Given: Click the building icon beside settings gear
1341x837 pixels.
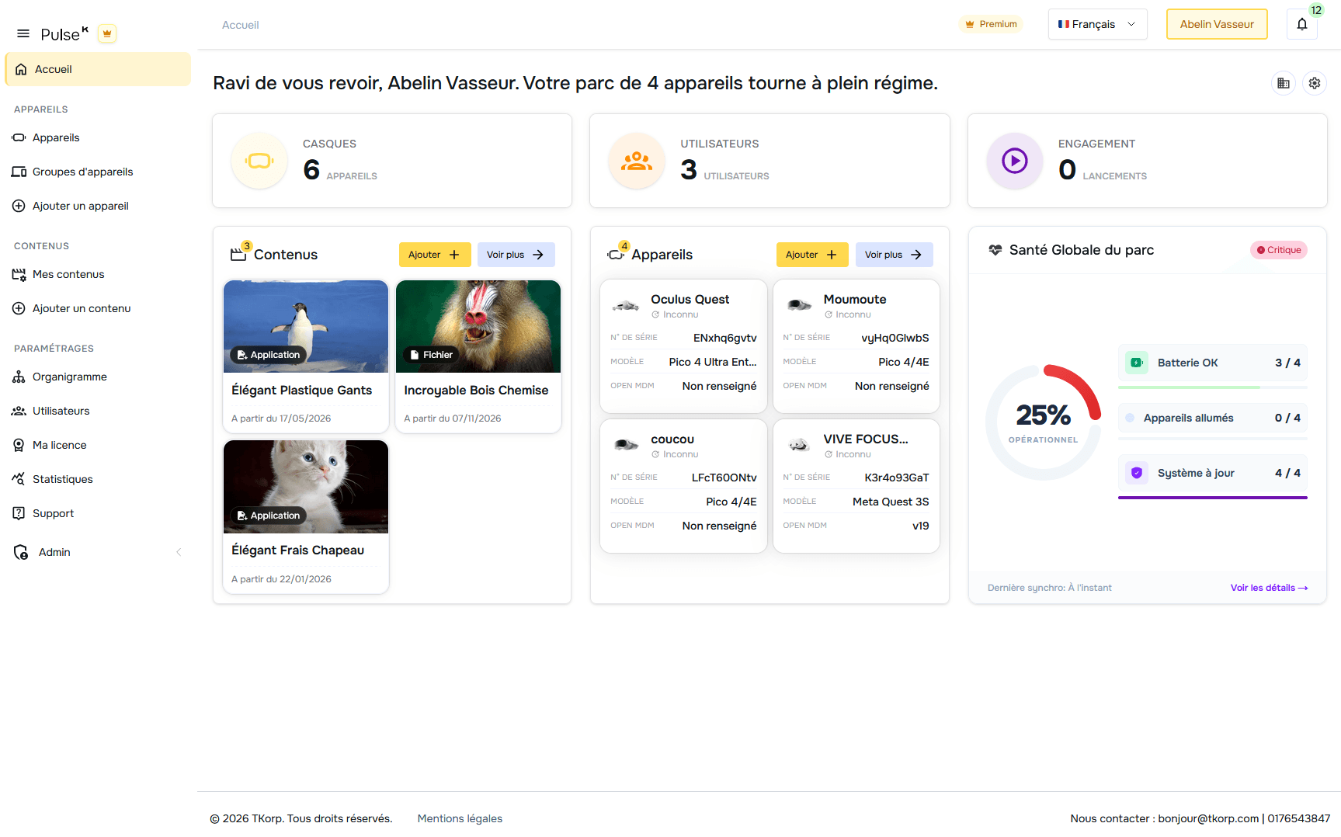Looking at the screenshot, I should click(1284, 83).
